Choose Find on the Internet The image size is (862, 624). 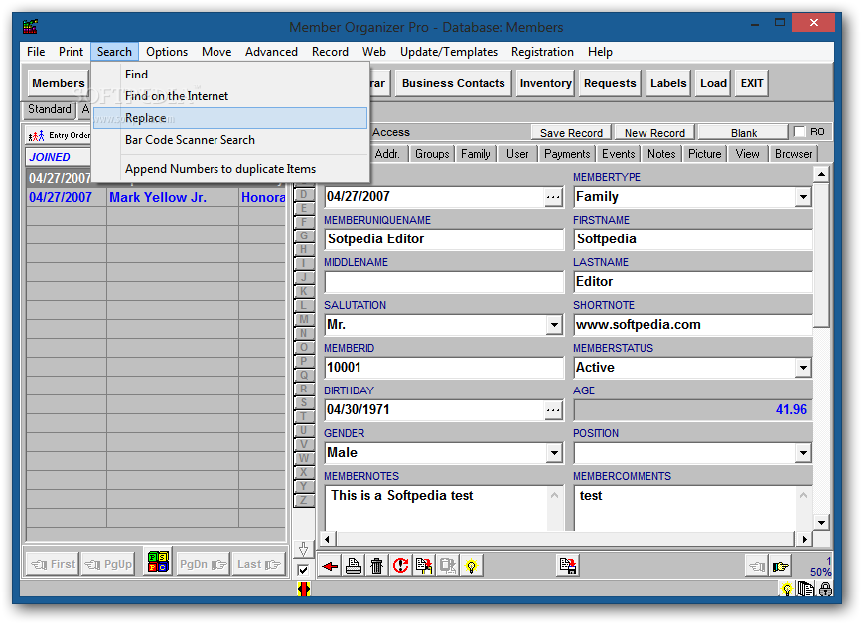230,96
